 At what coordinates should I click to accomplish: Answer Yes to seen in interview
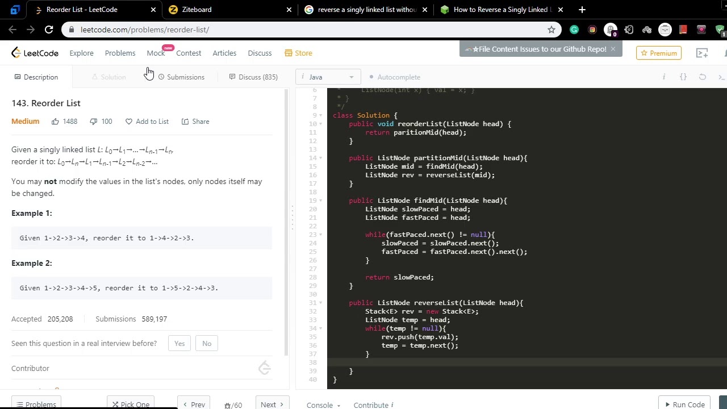pos(179,343)
